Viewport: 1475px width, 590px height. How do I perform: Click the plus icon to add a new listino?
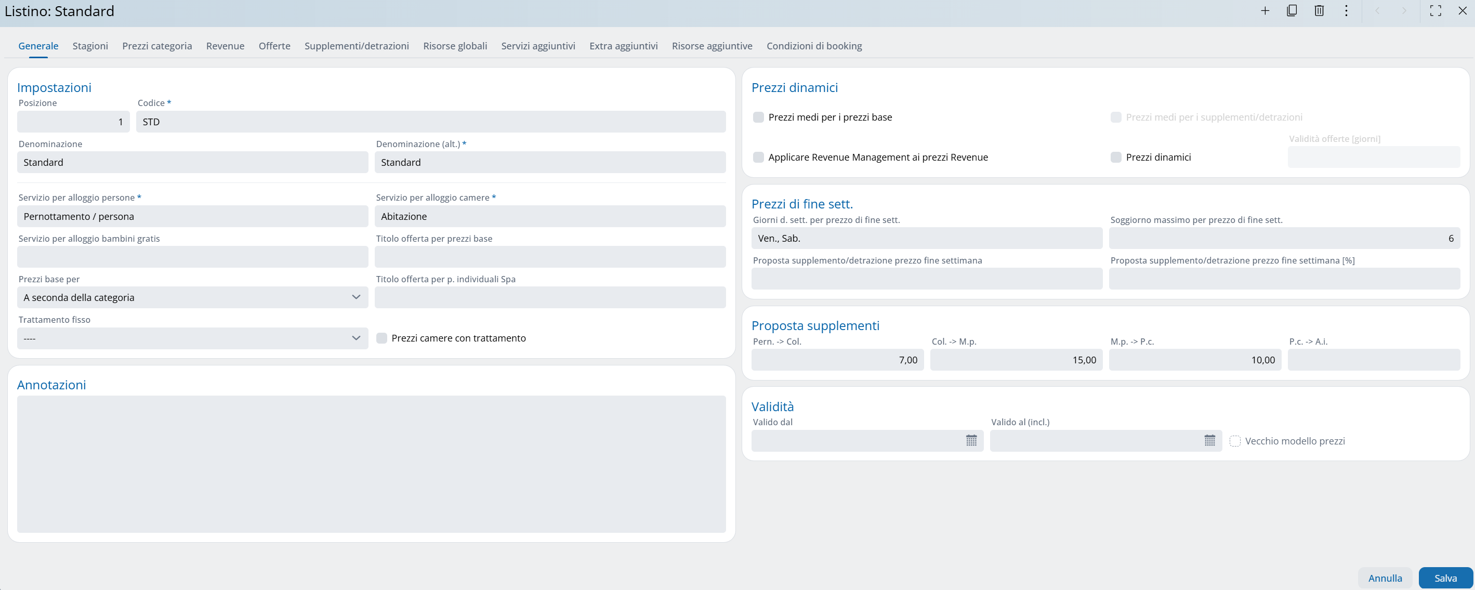(x=1265, y=11)
